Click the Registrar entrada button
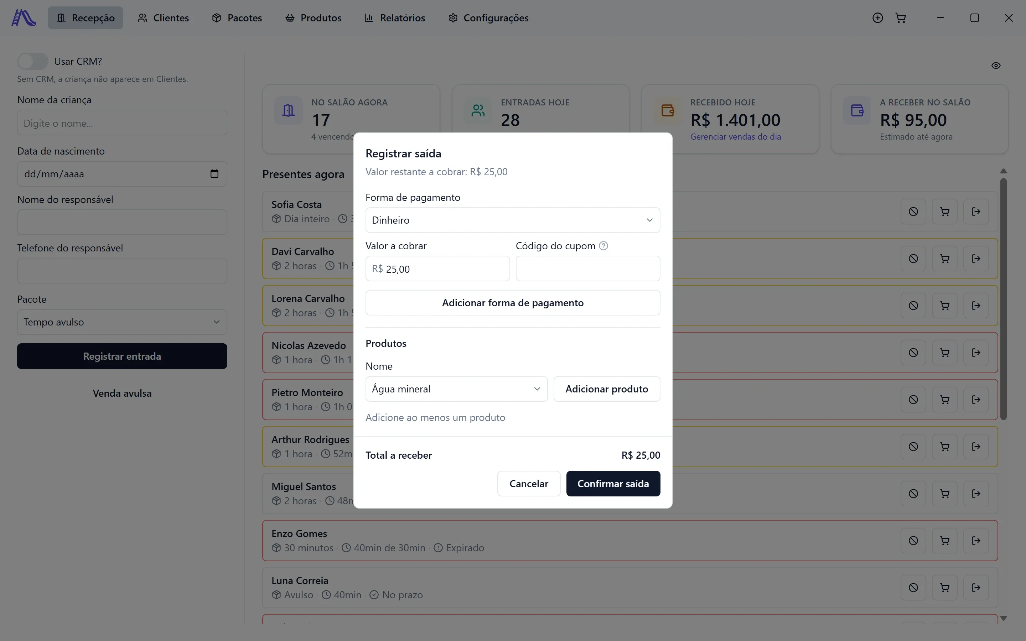1026x641 pixels. pyautogui.click(x=122, y=356)
